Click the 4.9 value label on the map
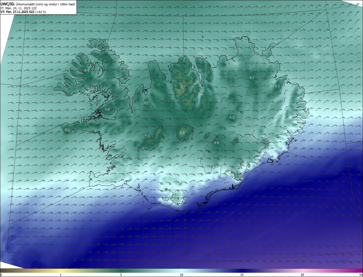 click(232, 117)
